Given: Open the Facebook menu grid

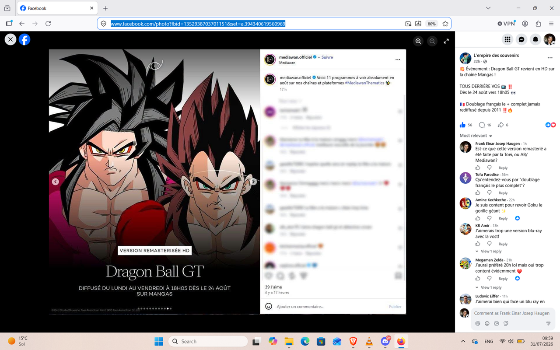Looking at the screenshot, I should pyautogui.click(x=507, y=39).
